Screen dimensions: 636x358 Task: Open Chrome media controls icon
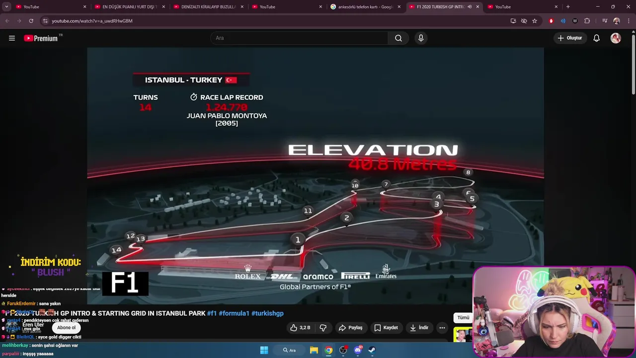(605, 21)
